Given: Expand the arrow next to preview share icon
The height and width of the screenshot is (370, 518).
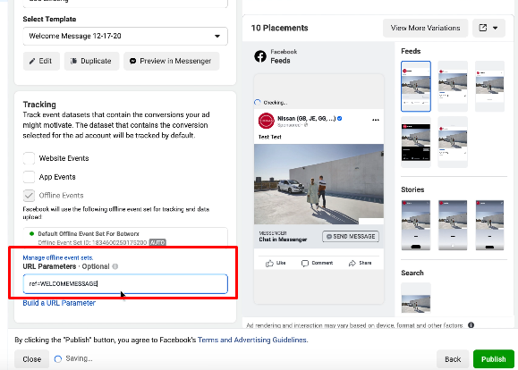Looking at the screenshot, I should [x=496, y=28].
